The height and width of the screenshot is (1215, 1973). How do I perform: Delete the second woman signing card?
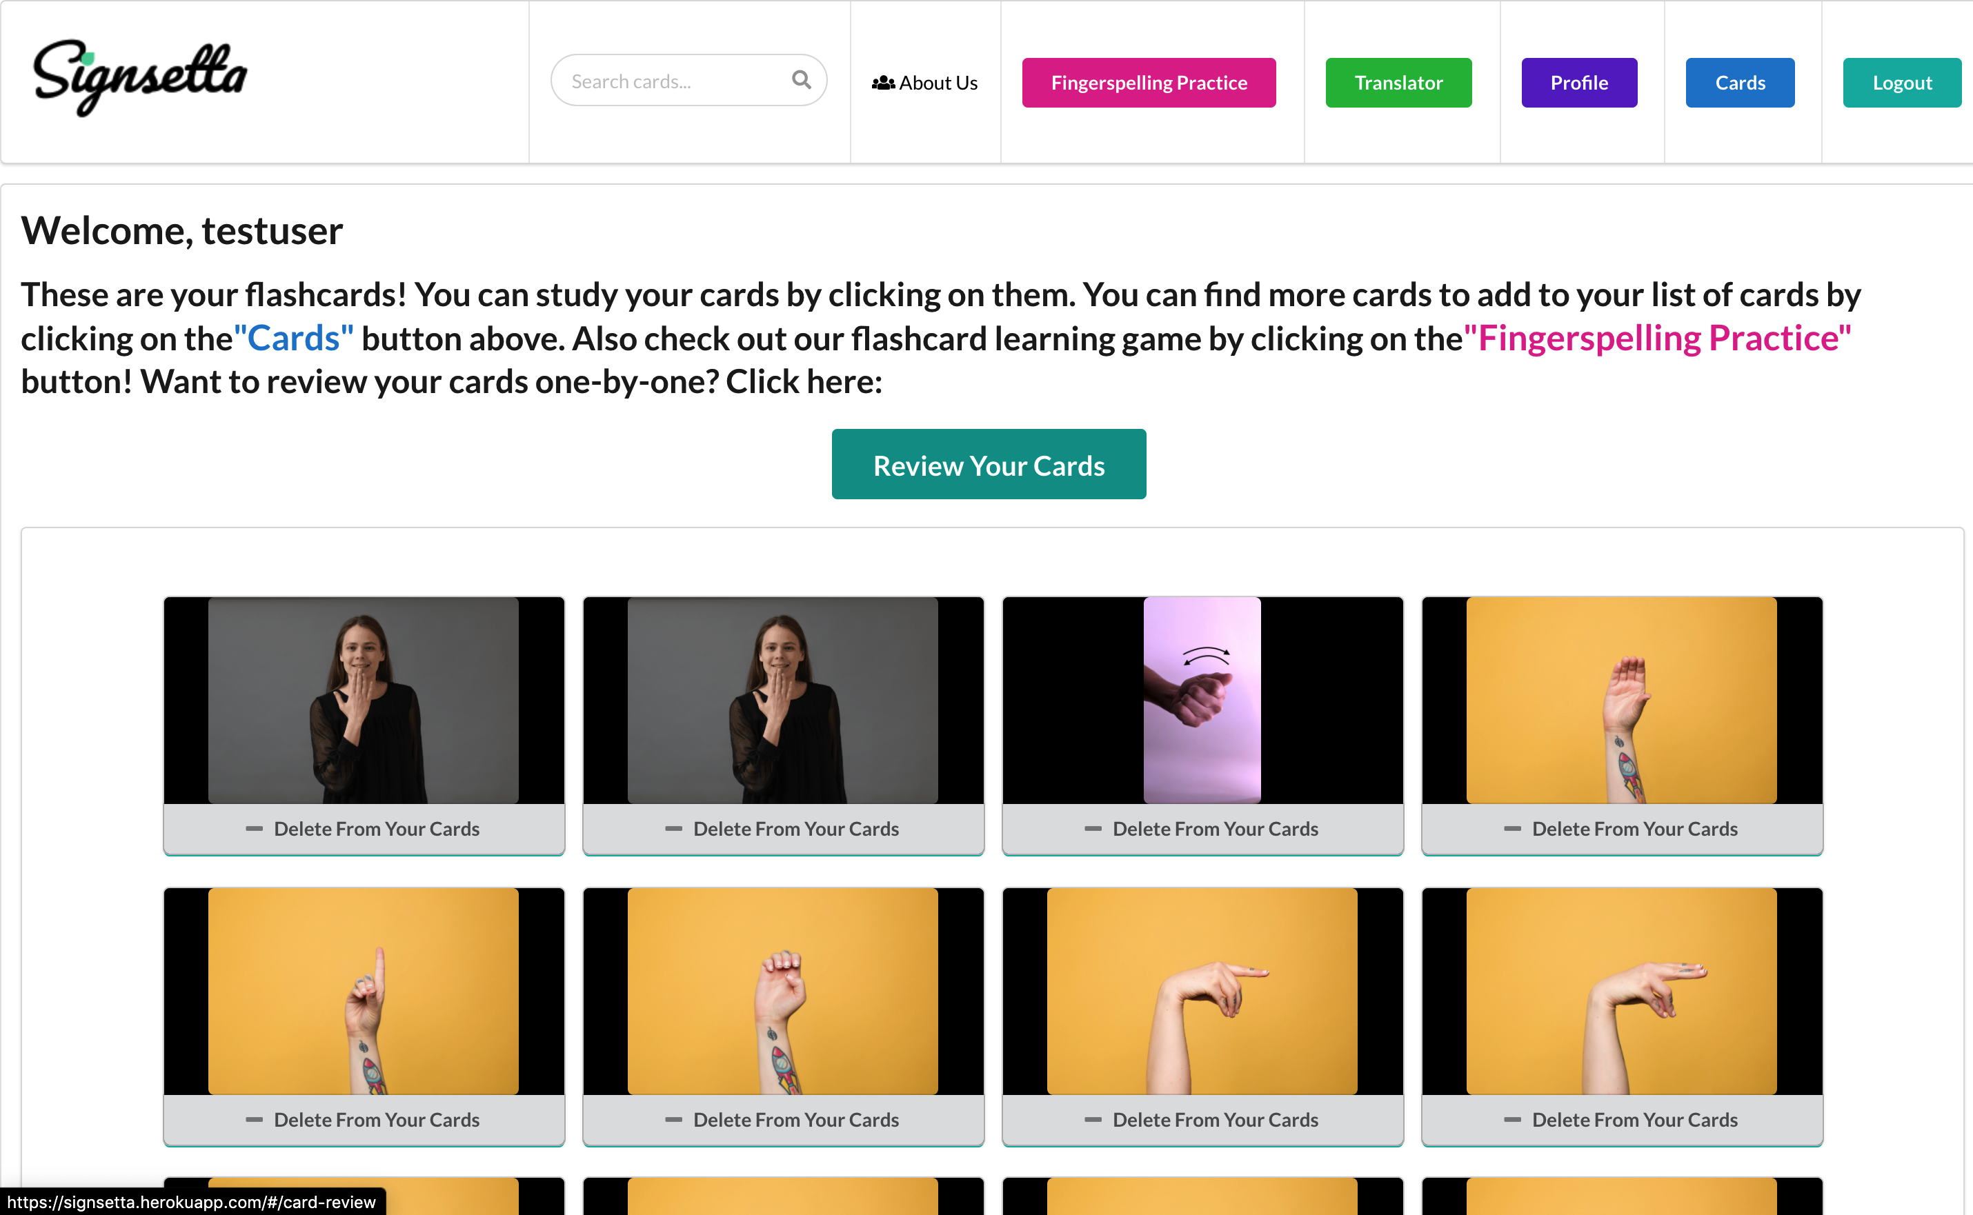coord(783,828)
